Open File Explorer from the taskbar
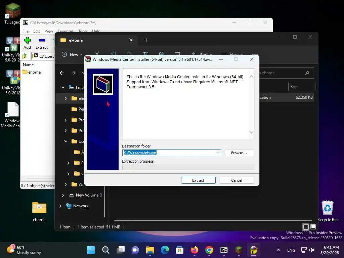The height and width of the screenshot is (258, 344). [150, 250]
